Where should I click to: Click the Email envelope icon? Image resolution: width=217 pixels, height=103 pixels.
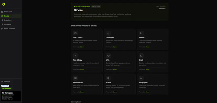(x=141, y=56)
